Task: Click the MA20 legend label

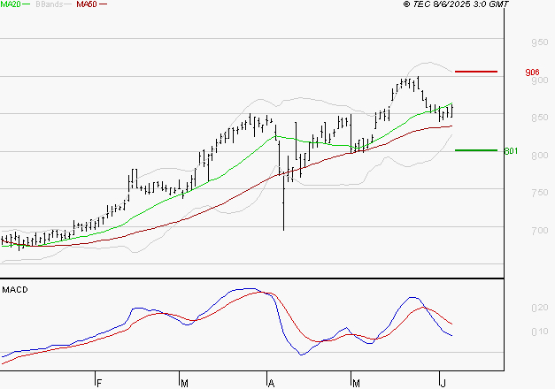Action: coord(10,4)
